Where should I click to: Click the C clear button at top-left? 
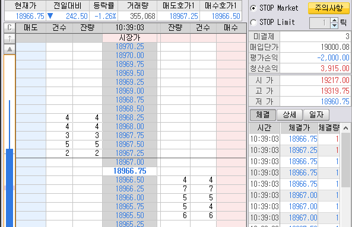(9, 28)
